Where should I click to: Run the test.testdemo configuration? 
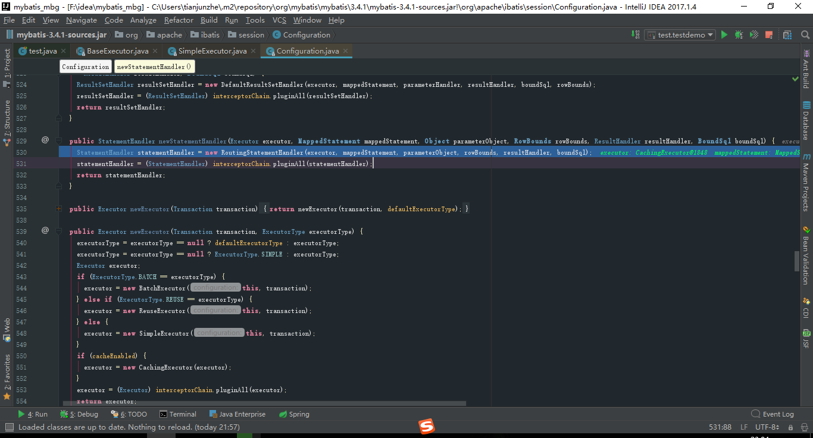tap(724, 35)
